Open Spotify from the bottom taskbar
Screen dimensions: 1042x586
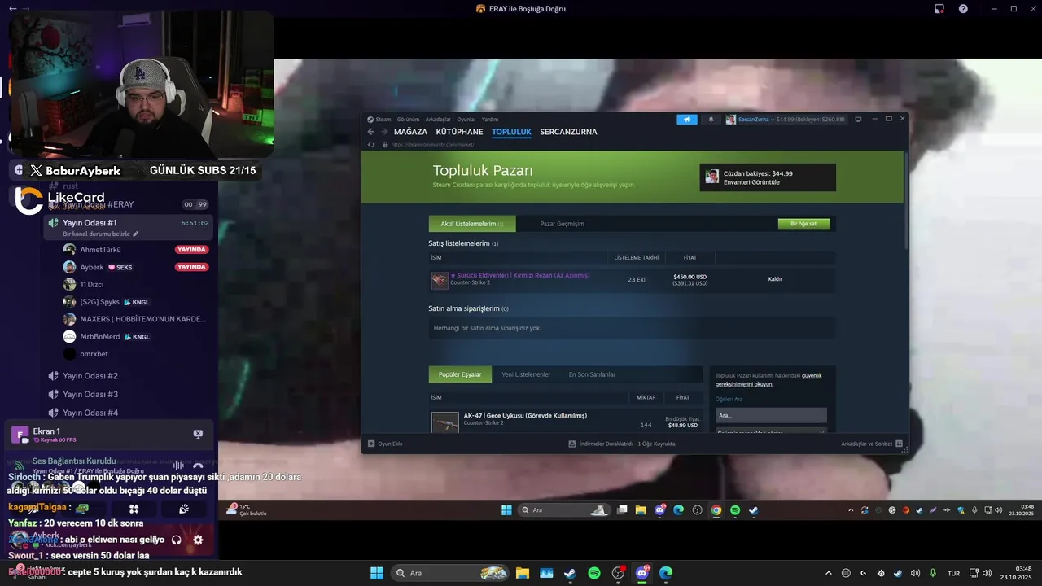coord(594,573)
